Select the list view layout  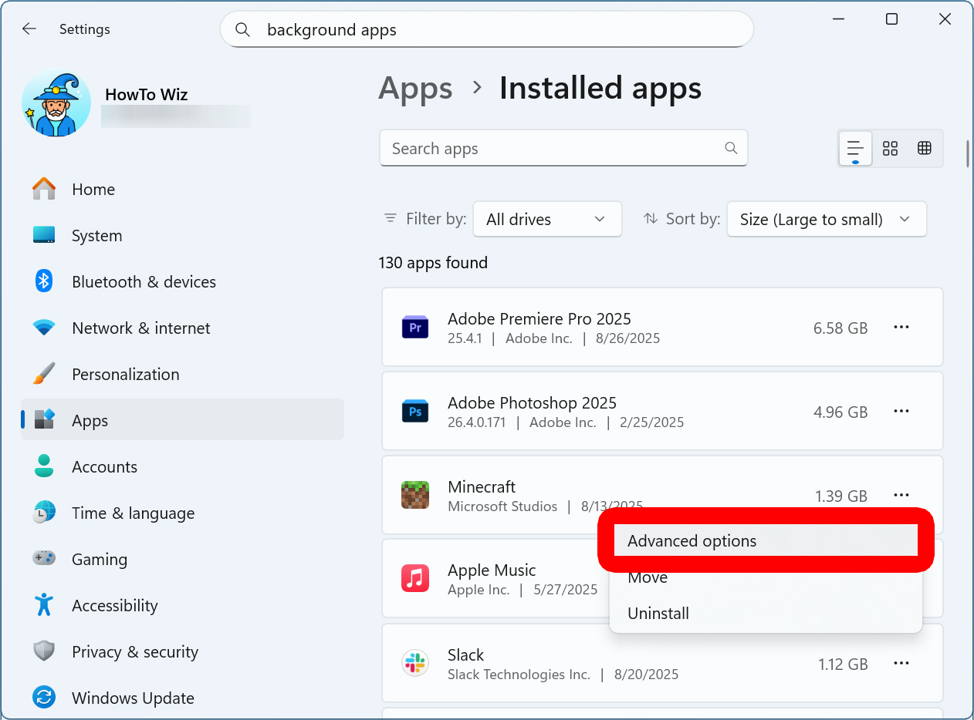[x=854, y=148]
